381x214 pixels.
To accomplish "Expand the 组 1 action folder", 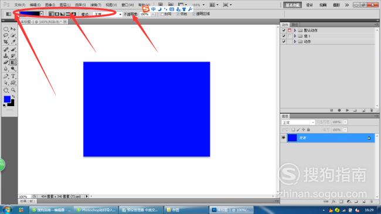I will pos(295,36).
